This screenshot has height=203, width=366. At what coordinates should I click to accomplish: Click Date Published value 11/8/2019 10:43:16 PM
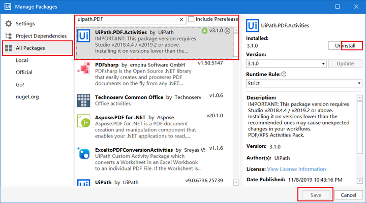point(315,180)
